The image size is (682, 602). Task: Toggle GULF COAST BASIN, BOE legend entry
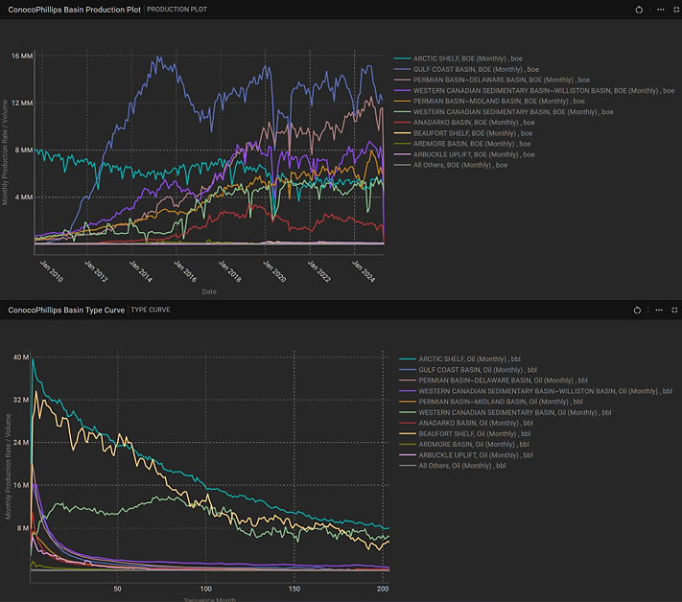[x=466, y=70]
